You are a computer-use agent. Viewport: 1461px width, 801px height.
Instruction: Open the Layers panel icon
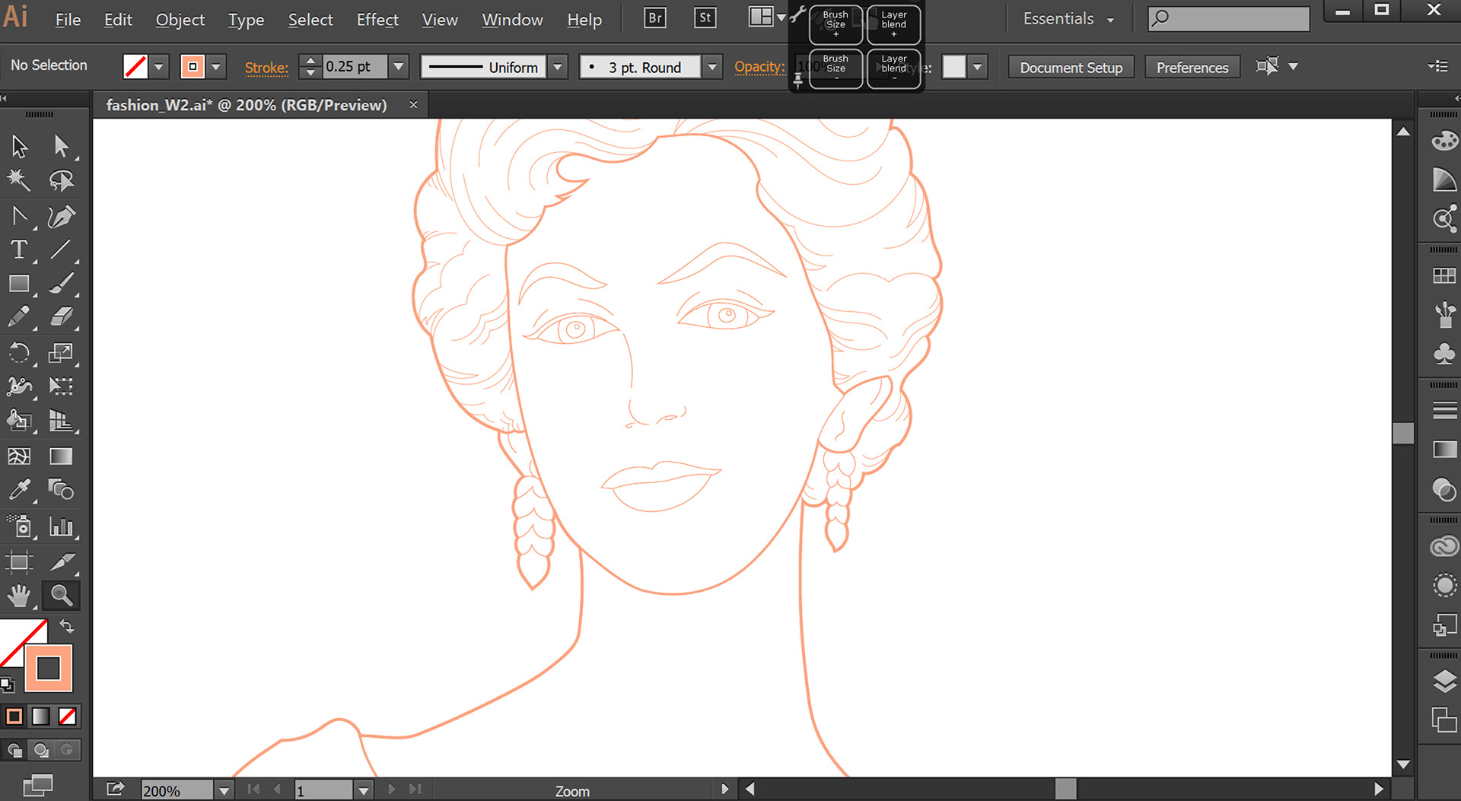click(1444, 681)
